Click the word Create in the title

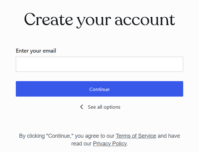pos(48,19)
